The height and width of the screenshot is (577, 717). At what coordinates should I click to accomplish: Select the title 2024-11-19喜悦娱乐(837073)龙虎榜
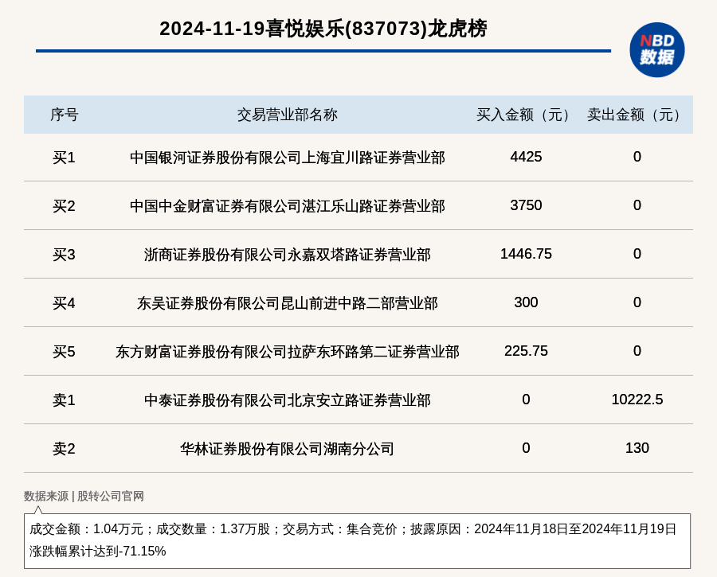323,29
